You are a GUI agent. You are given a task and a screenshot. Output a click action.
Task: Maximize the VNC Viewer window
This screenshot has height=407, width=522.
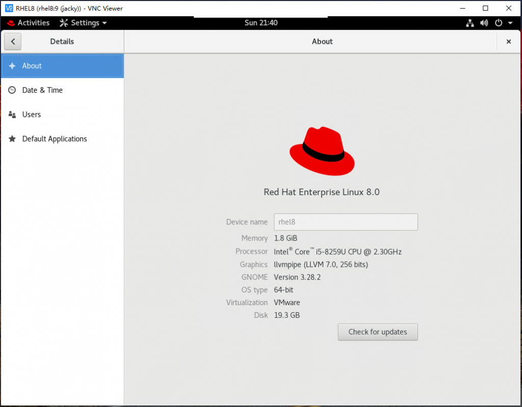(485, 8)
